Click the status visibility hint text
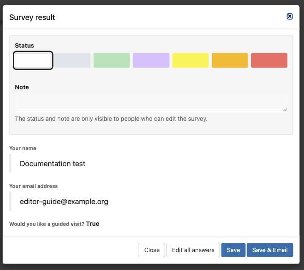The image size is (304, 270). (x=111, y=119)
